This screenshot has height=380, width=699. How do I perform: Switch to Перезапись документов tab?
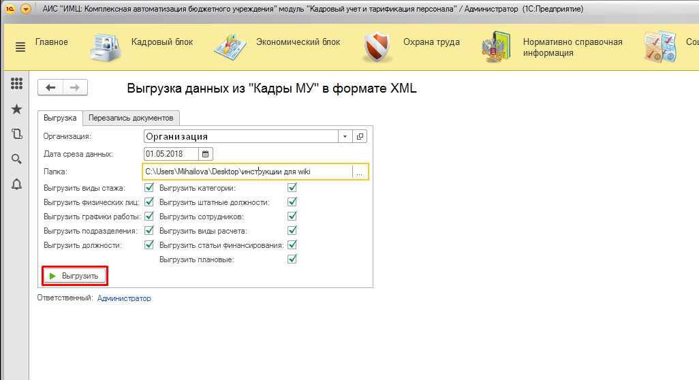(x=131, y=118)
